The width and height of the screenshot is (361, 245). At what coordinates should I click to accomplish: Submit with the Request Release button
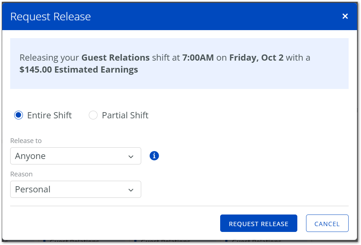click(258, 223)
